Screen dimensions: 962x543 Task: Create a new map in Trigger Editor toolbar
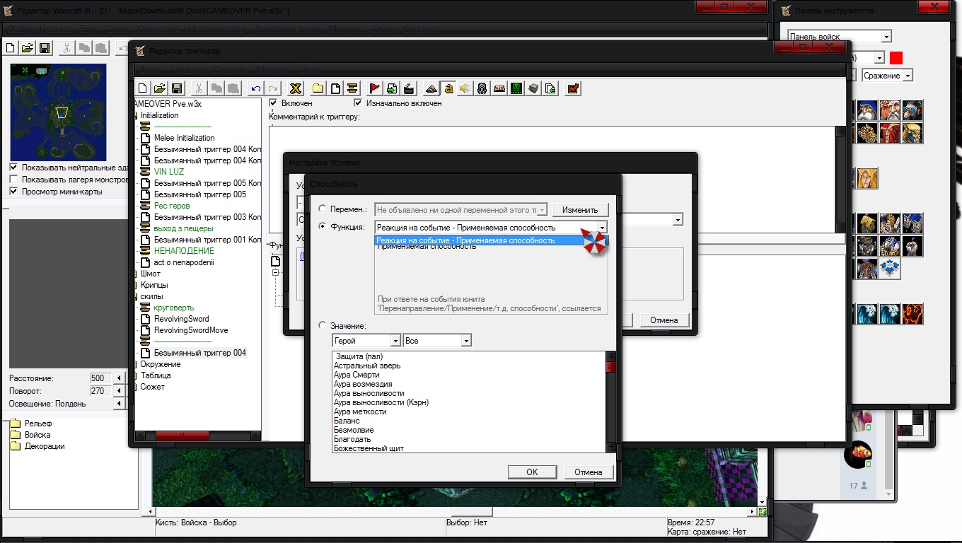[x=143, y=88]
